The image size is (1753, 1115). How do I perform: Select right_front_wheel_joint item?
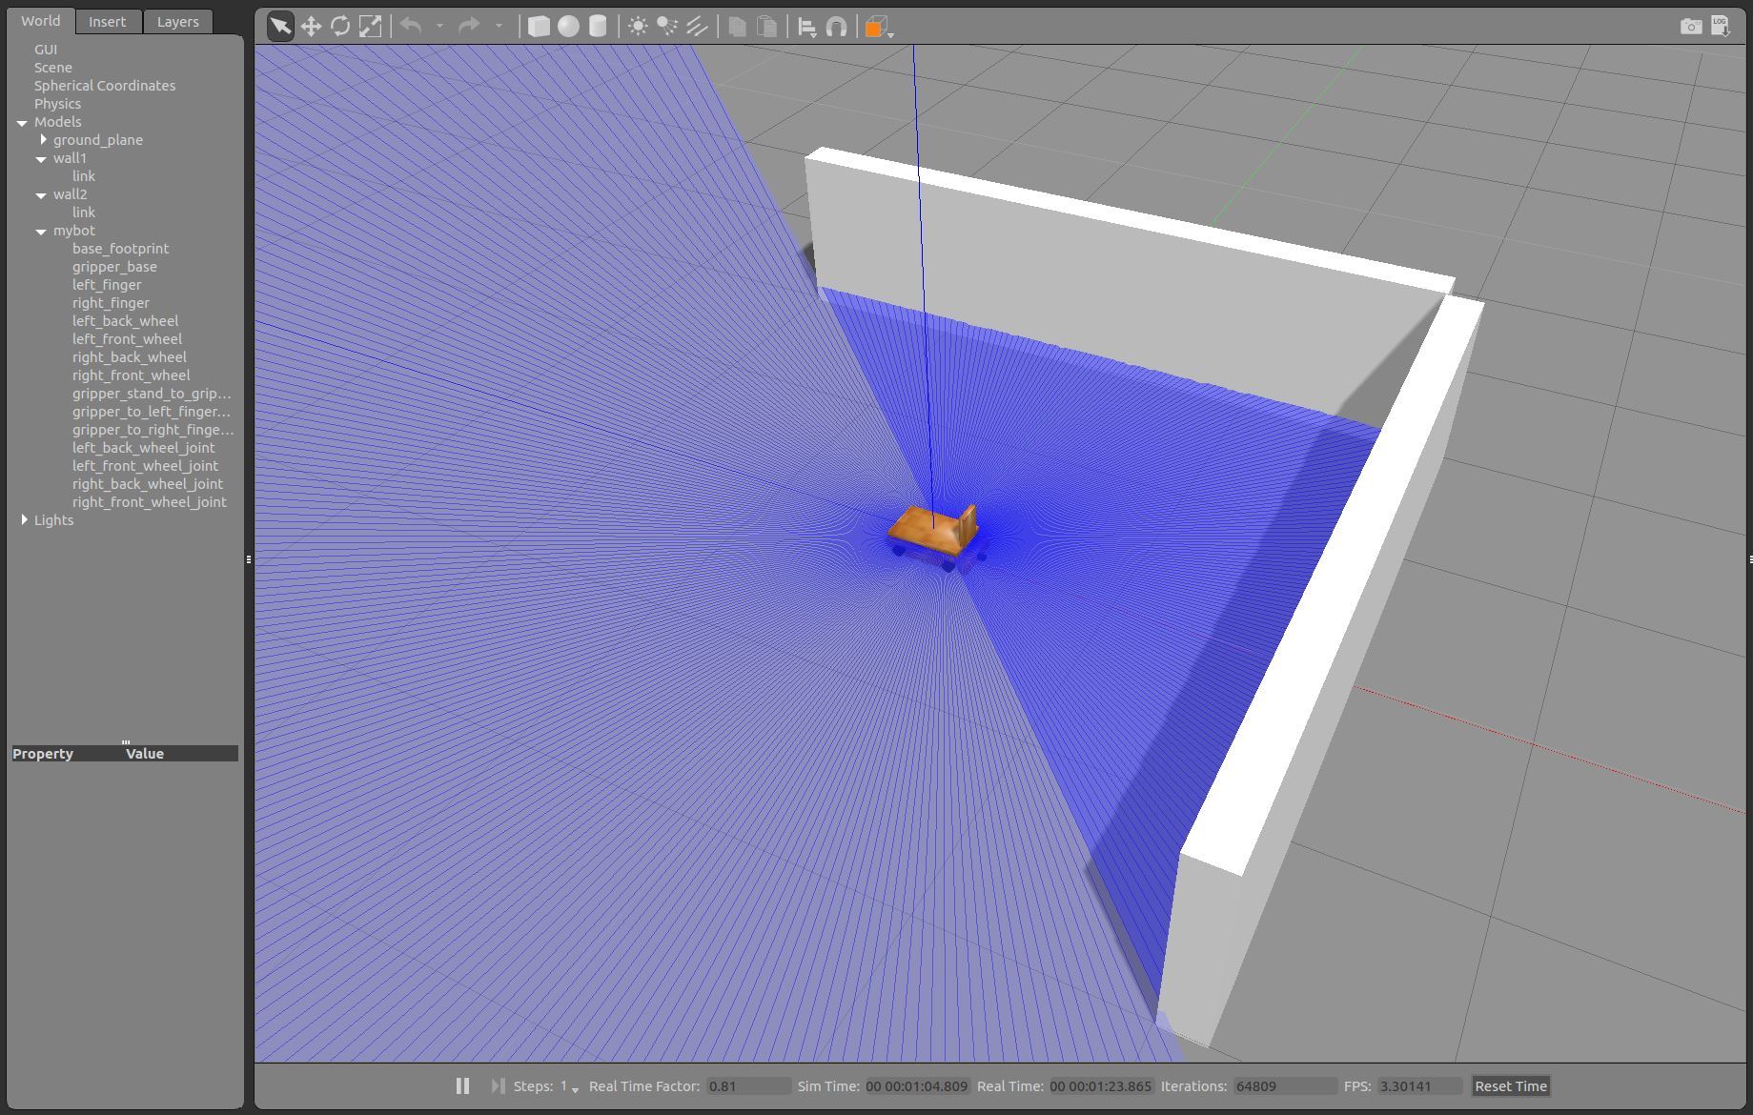point(150,502)
